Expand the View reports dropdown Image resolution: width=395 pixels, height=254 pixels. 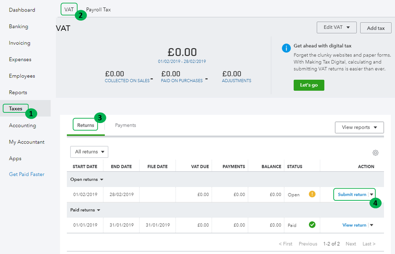pyautogui.click(x=359, y=127)
